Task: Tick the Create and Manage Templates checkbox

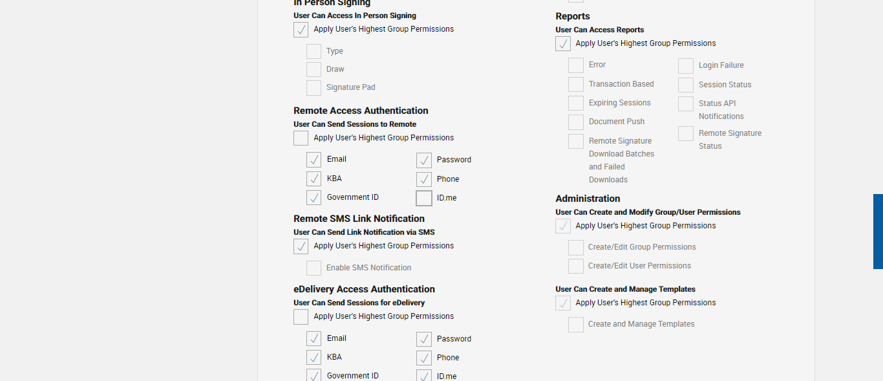Action: [x=576, y=325]
